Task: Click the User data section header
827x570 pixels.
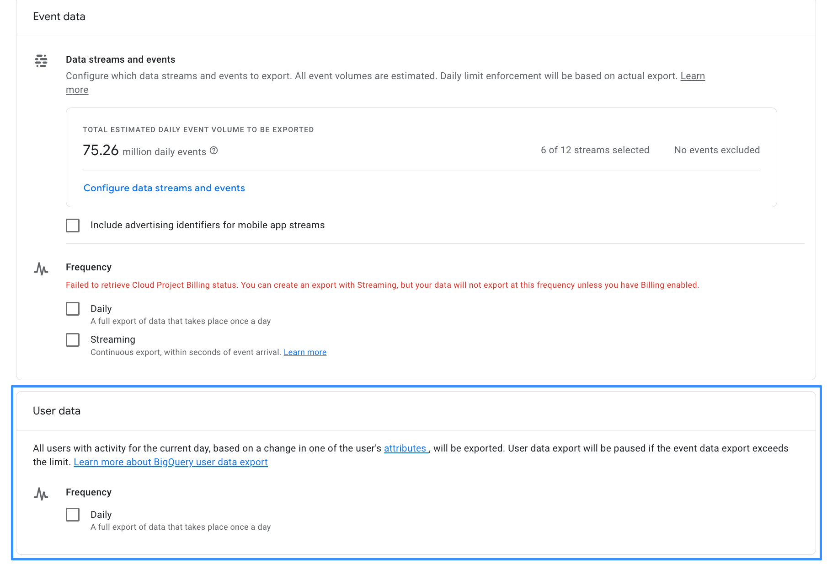Action: point(56,411)
